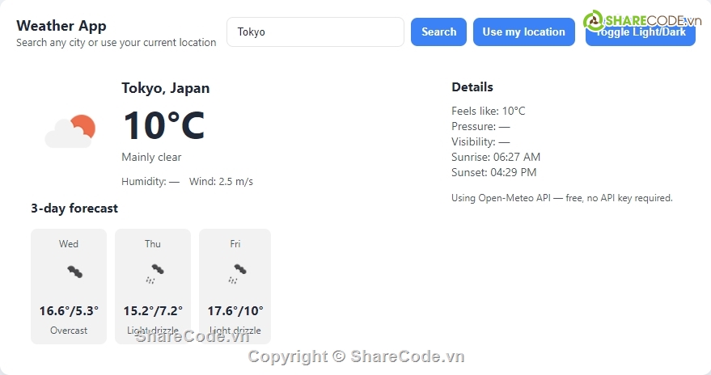Click the Sunrise 06:27 AM detail
Image resolution: width=711 pixels, height=375 pixels.
495,157
